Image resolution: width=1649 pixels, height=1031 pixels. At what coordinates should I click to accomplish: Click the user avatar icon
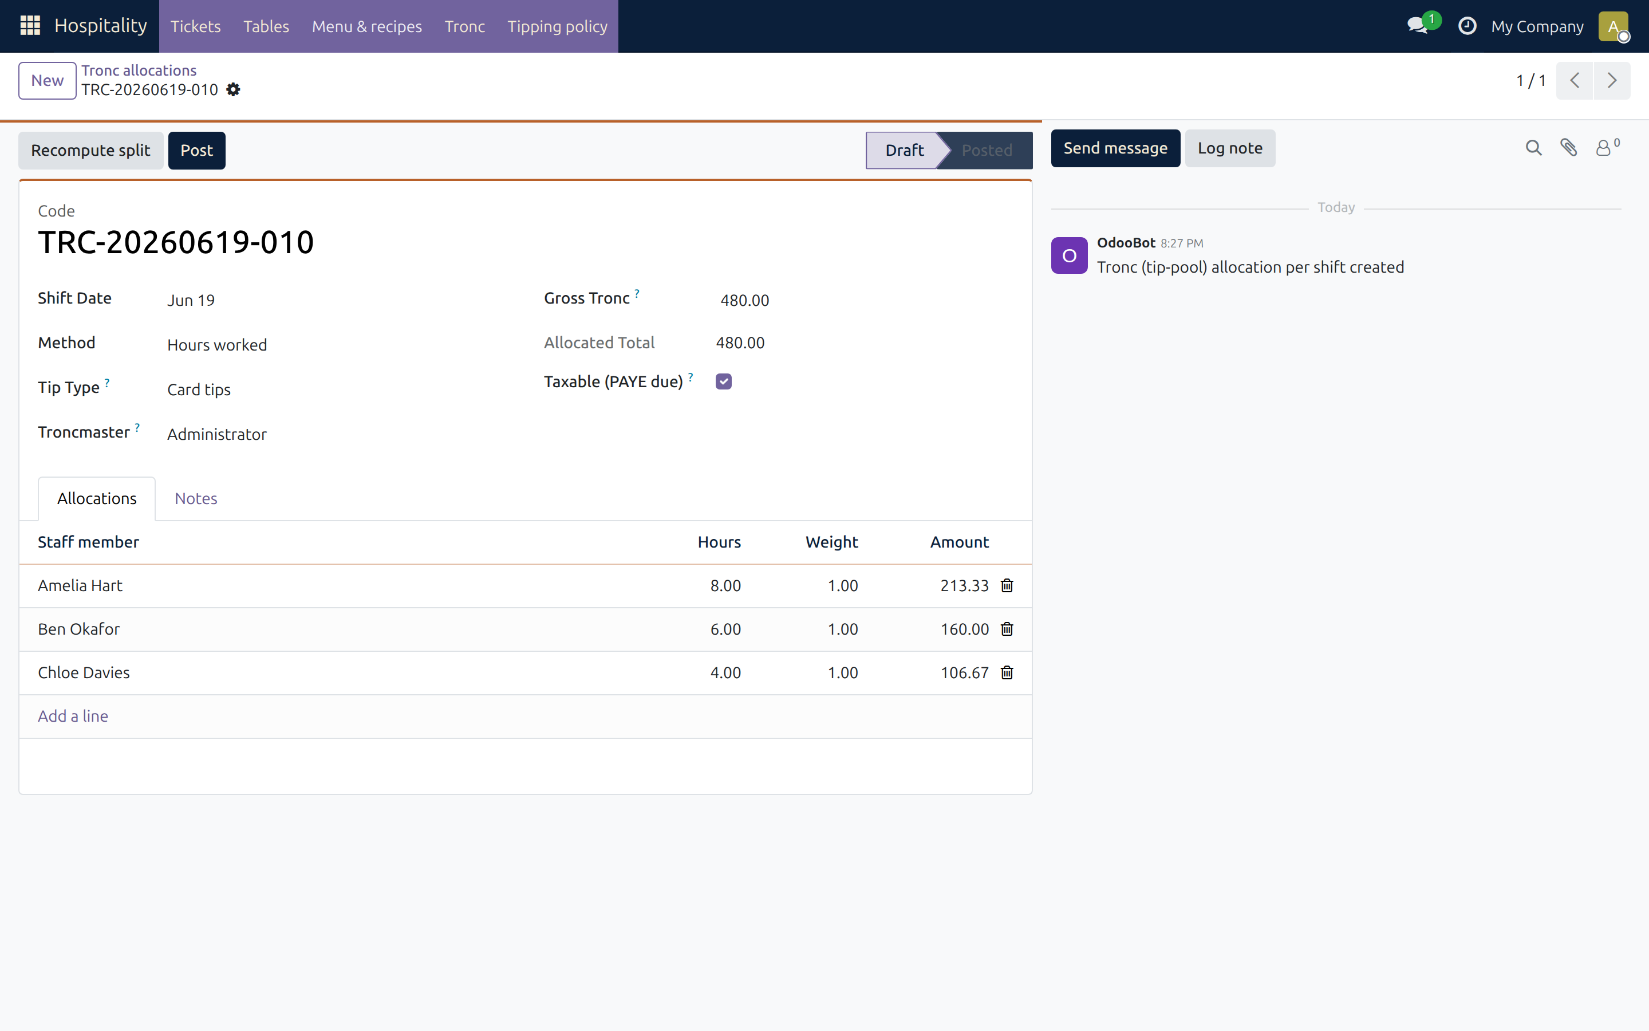tap(1613, 26)
